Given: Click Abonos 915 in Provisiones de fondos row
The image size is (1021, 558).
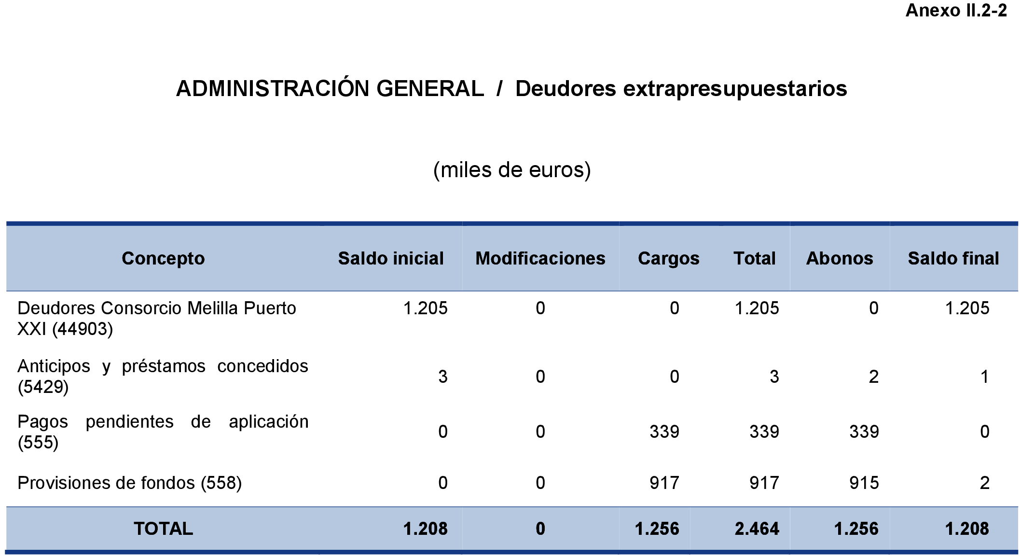Looking at the screenshot, I should (864, 483).
